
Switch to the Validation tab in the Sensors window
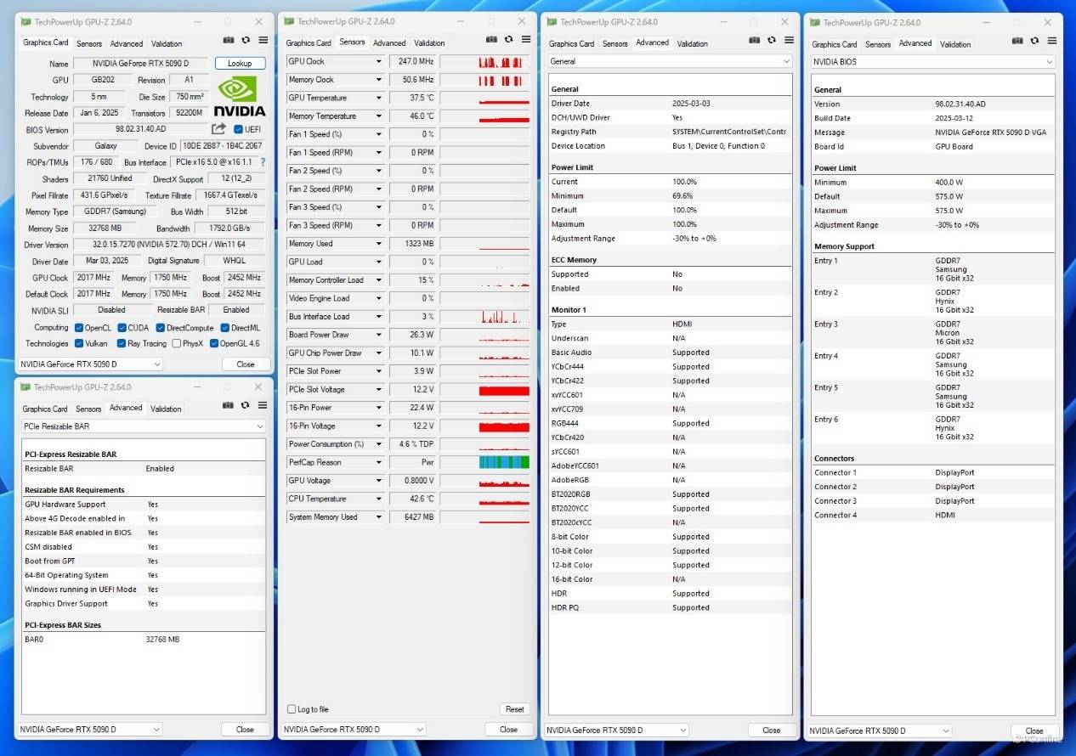(429, 42)
